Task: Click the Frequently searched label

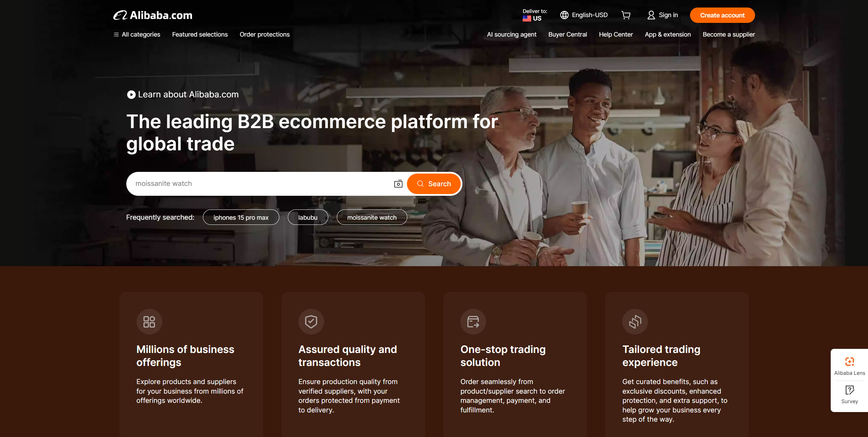Action: coord(160,217)
